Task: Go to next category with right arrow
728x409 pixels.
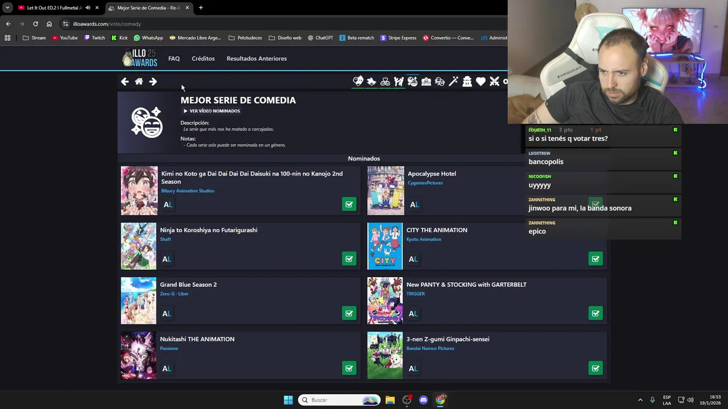Action: click(x=153, y=81)
